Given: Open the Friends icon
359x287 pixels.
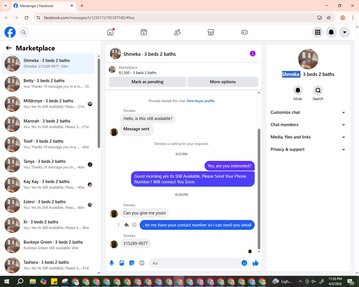Looking at the screenshot, I should 178,32.
